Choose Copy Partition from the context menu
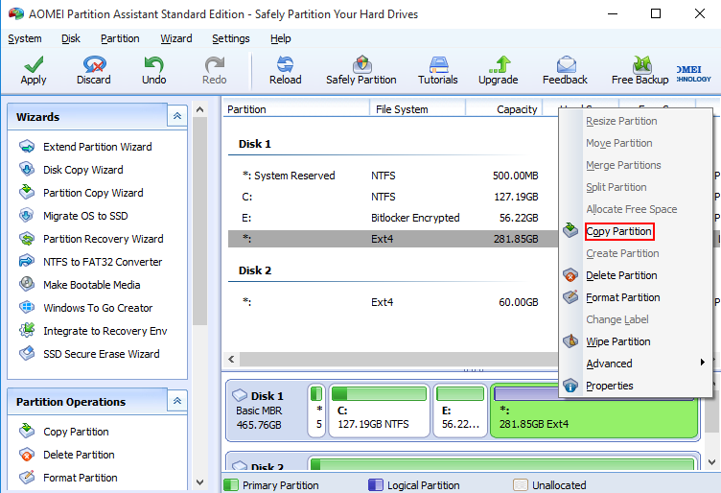This screenshot has width=721, height=493. (619, 231)
